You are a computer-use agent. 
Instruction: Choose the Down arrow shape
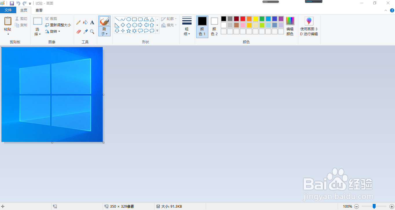tap(117, 31)
